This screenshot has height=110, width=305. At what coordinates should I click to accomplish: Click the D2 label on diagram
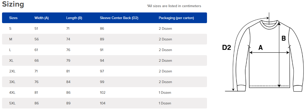pyautogui.click(x=226, y=48)
